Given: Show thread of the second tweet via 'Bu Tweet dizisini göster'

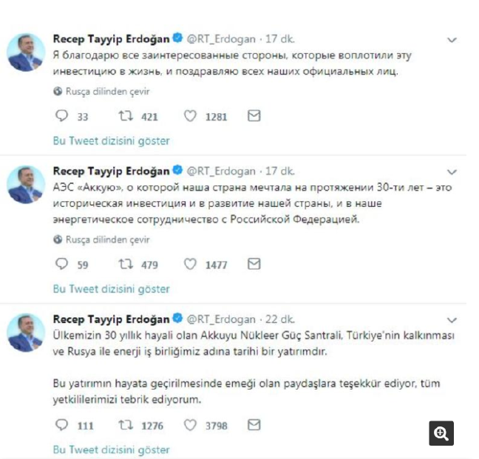Looking at the screenshot, I should (x=111, y=289).
